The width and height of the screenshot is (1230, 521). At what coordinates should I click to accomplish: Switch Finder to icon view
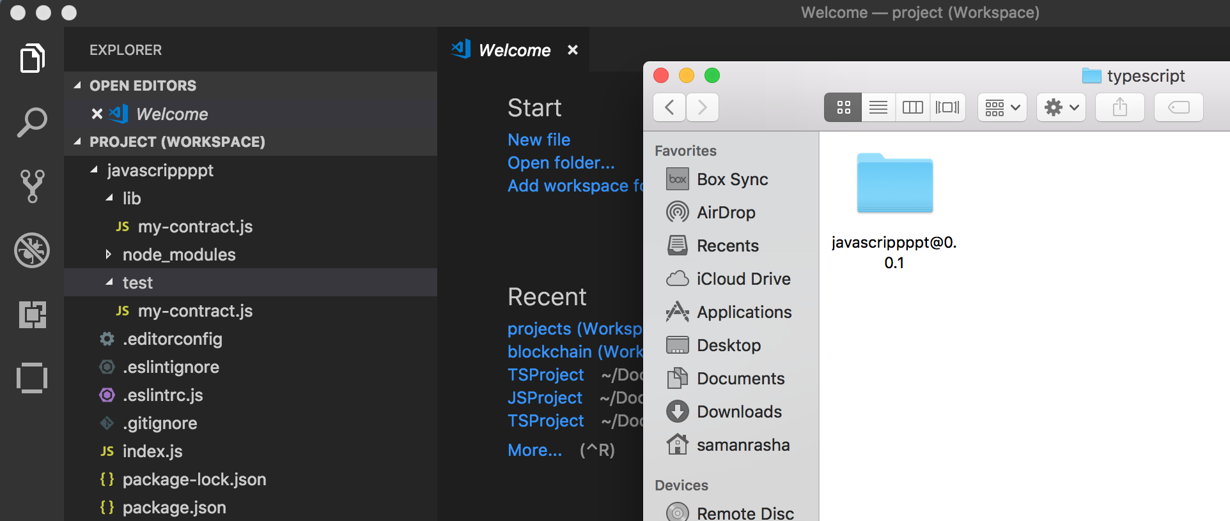coord(843,107)
